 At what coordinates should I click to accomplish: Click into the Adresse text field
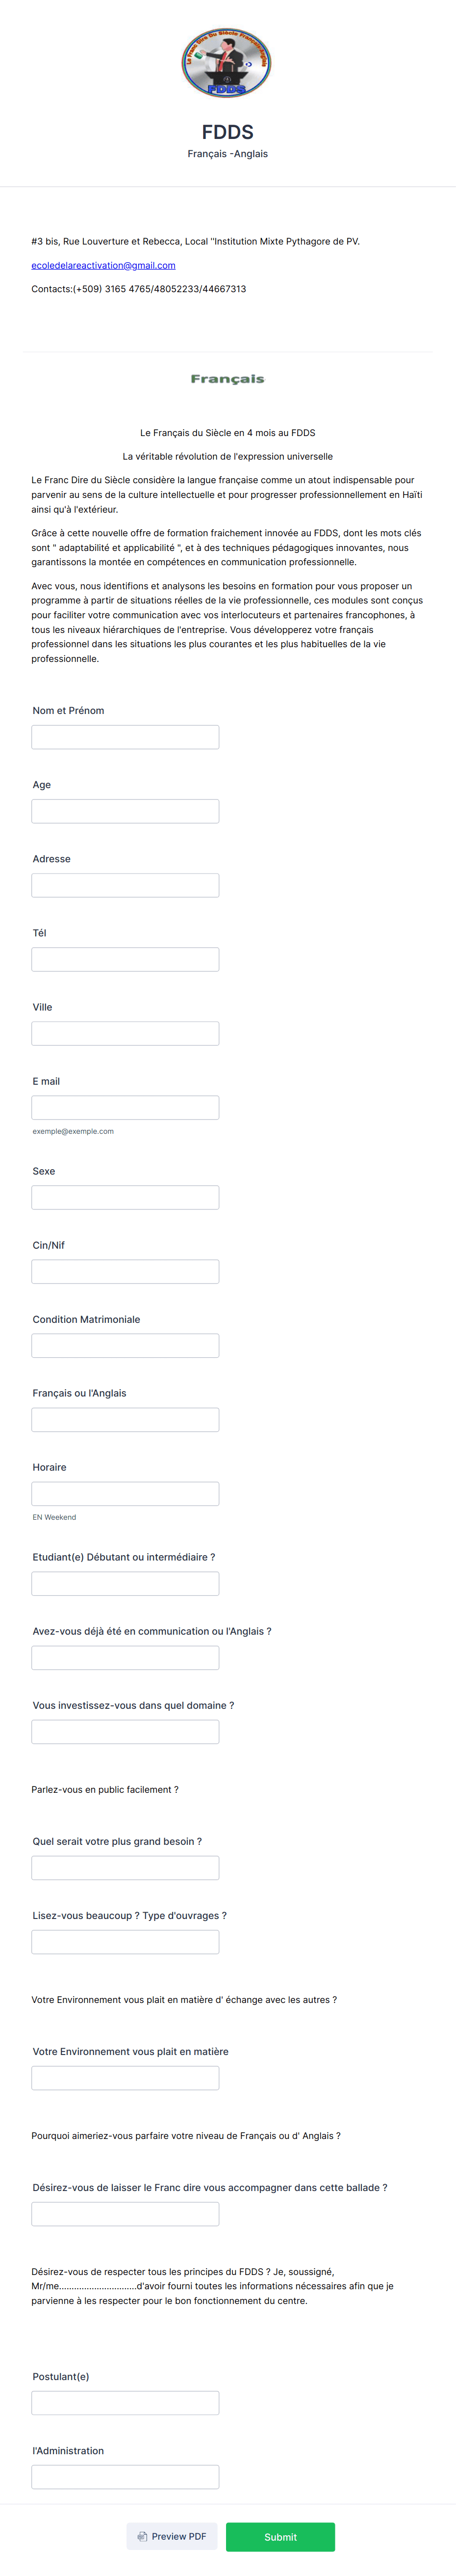click(x=125, y=885)
